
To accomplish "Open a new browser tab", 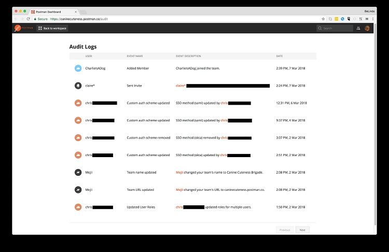I will click(x=84, y=12).
